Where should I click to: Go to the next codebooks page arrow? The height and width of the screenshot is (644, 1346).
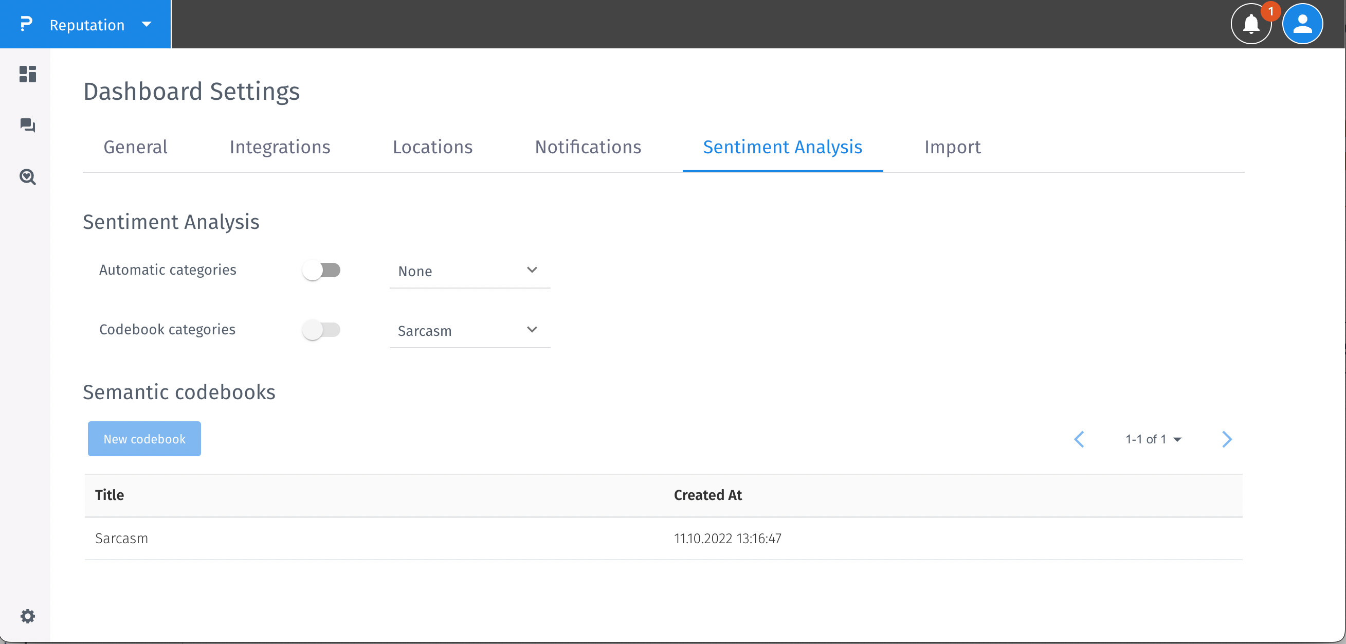point(1227,439)
